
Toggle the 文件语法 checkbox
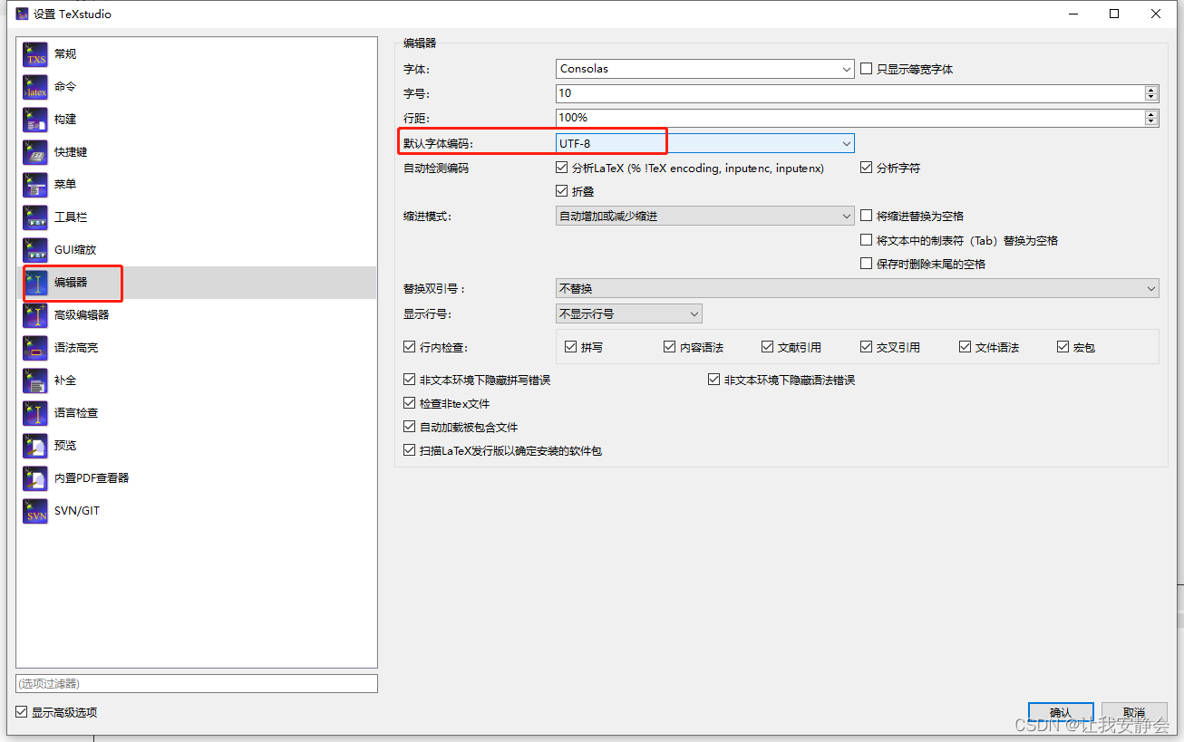point(965,347)
